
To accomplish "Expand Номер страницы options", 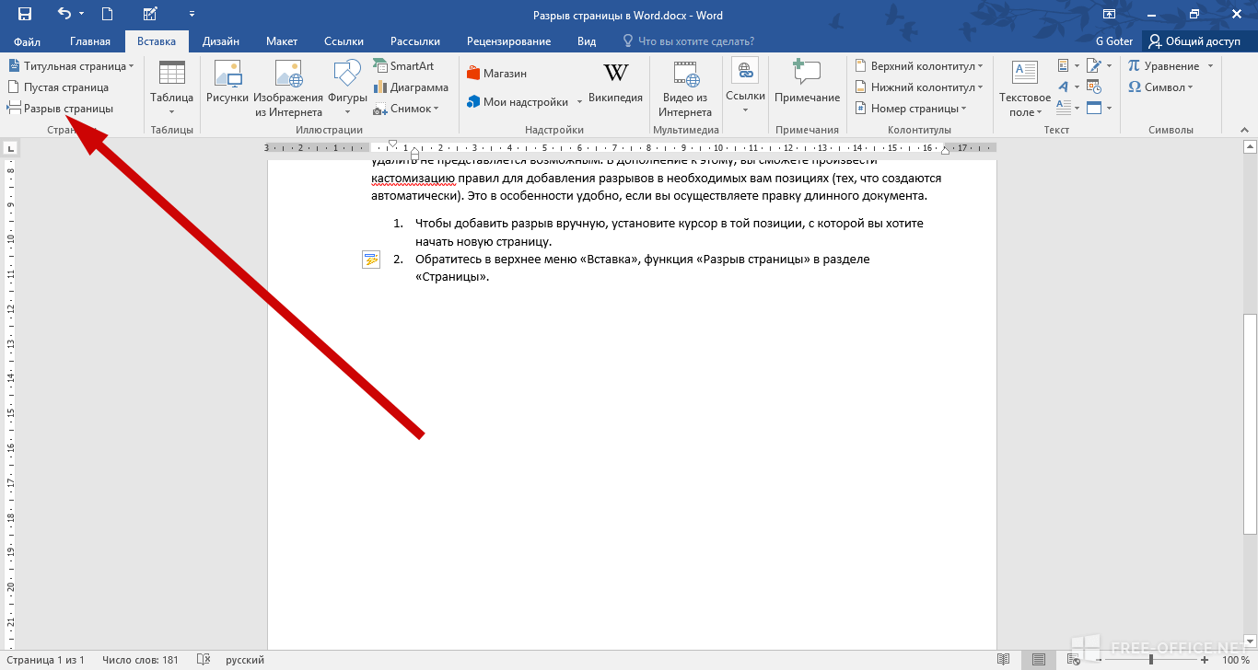I will pyautogui.click(x=911, y=109).
